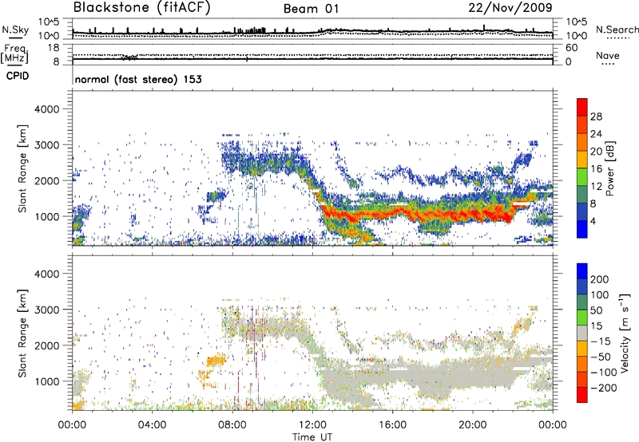Click the red segment of power colorbar
639x442 pixels.
pos(582,108)
